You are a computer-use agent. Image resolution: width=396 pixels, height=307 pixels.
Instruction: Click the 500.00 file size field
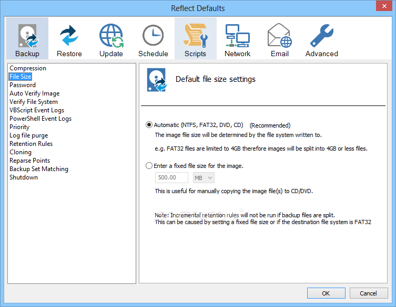171,178
